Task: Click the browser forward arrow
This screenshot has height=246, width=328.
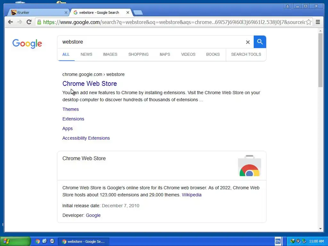Action: pyautogui.click(x=20, y=22)
